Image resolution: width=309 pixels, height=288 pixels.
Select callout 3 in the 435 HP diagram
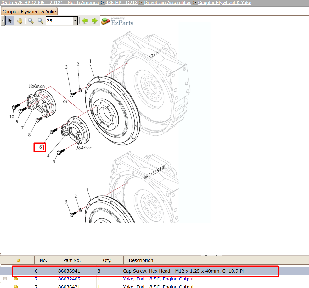point(66,67)
